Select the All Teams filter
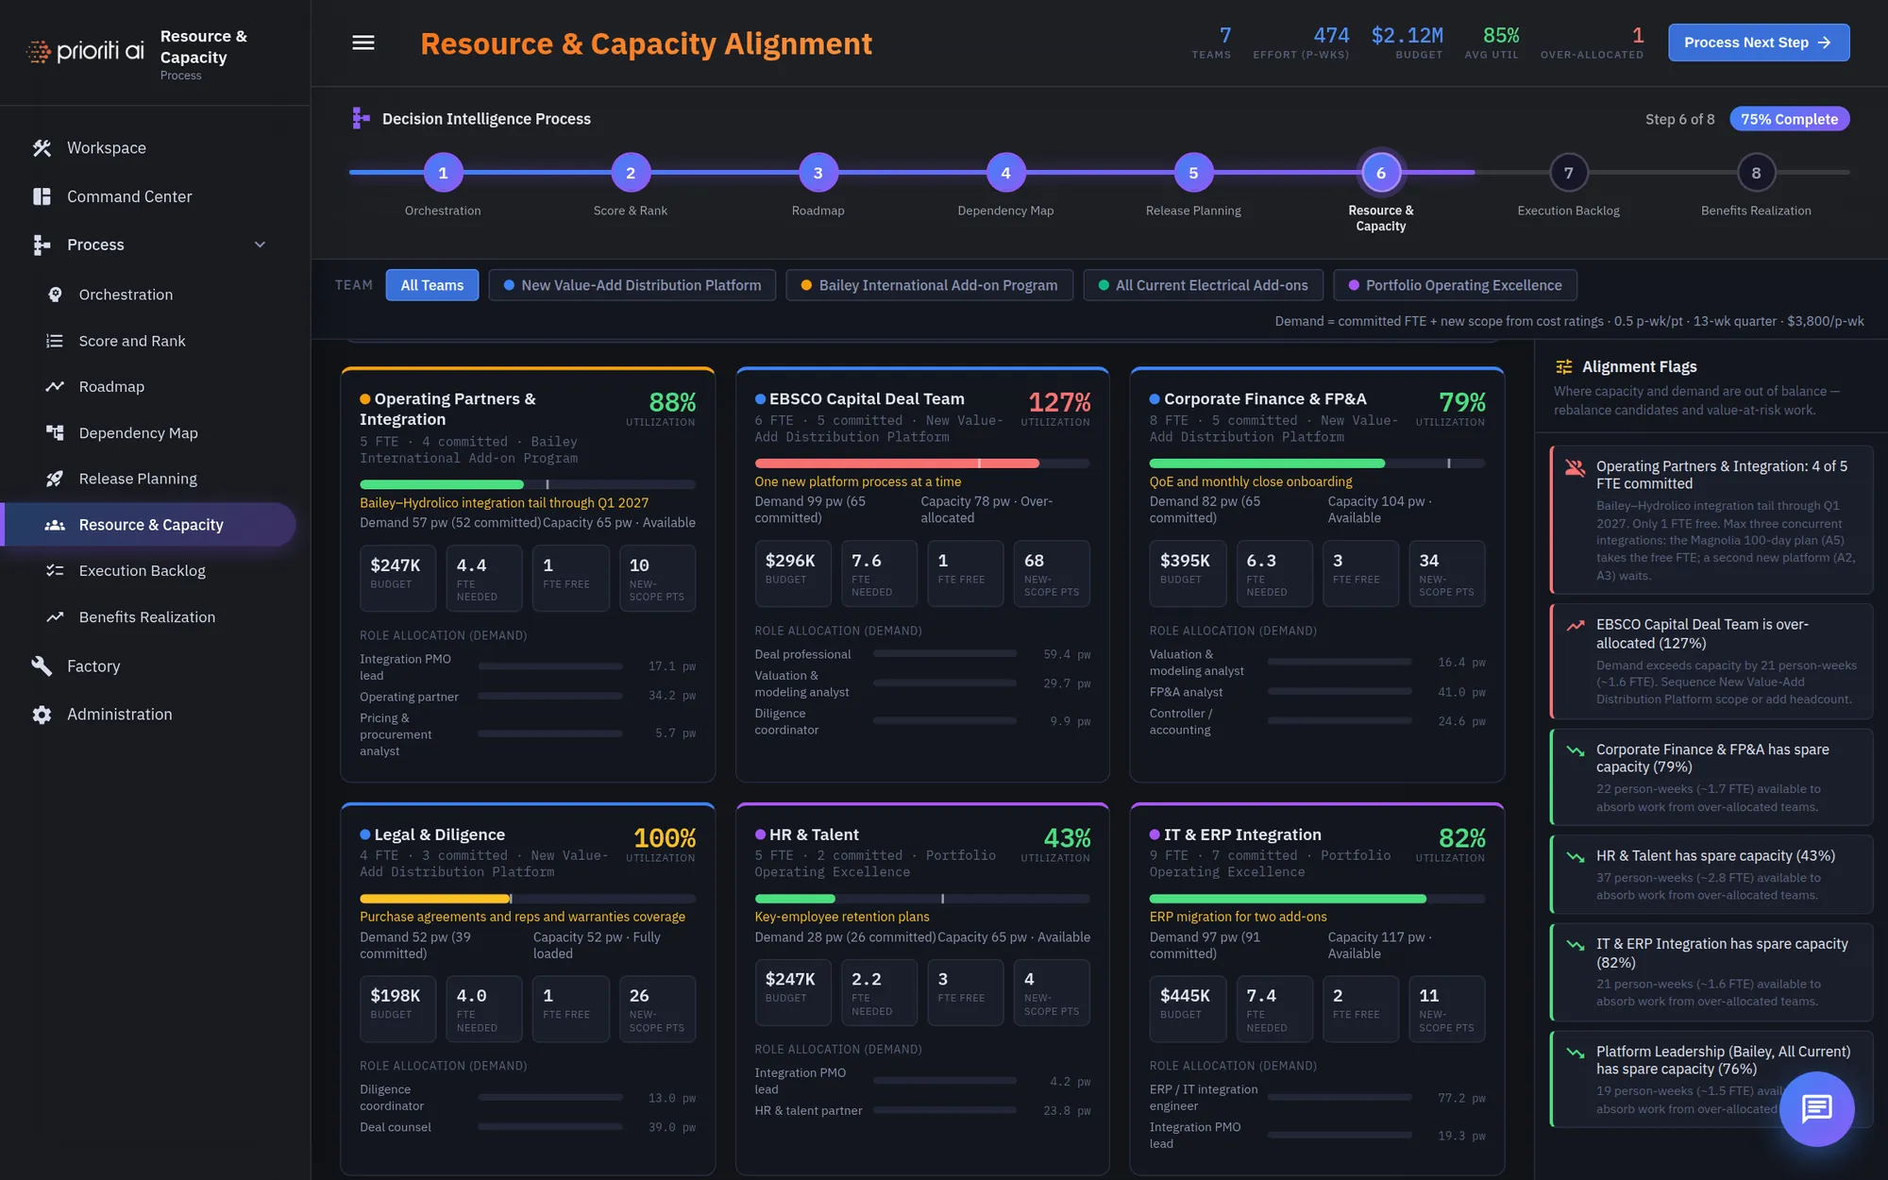This screenshot has height=1180, width=1888. pyautogui.click(x=432, y=285)
